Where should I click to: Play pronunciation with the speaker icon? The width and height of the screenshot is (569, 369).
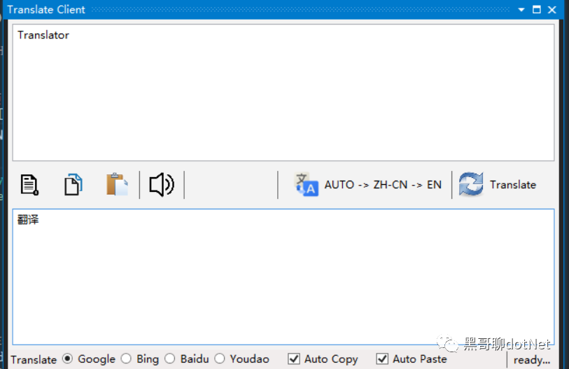(162, 185)
